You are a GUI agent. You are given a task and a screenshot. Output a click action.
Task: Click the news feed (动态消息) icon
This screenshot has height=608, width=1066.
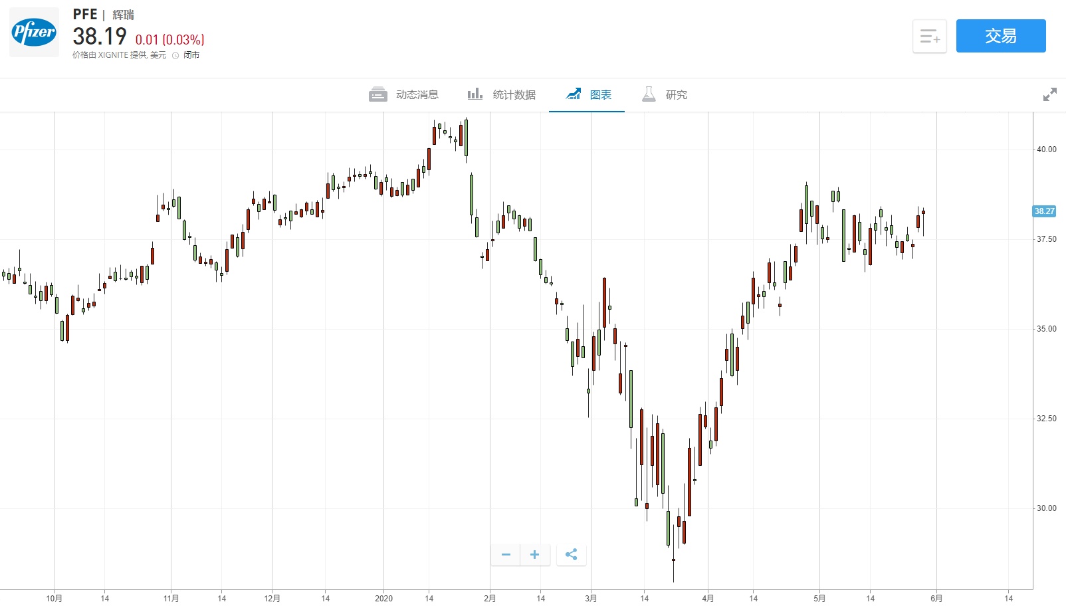pyautogui.click(x=377, y=95)
